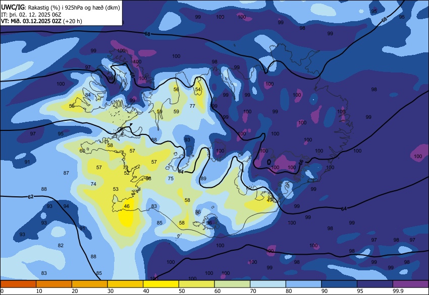429x295 pixels.
Task: Click the 10–20 orange legend swatch
Action: [54, 284]
